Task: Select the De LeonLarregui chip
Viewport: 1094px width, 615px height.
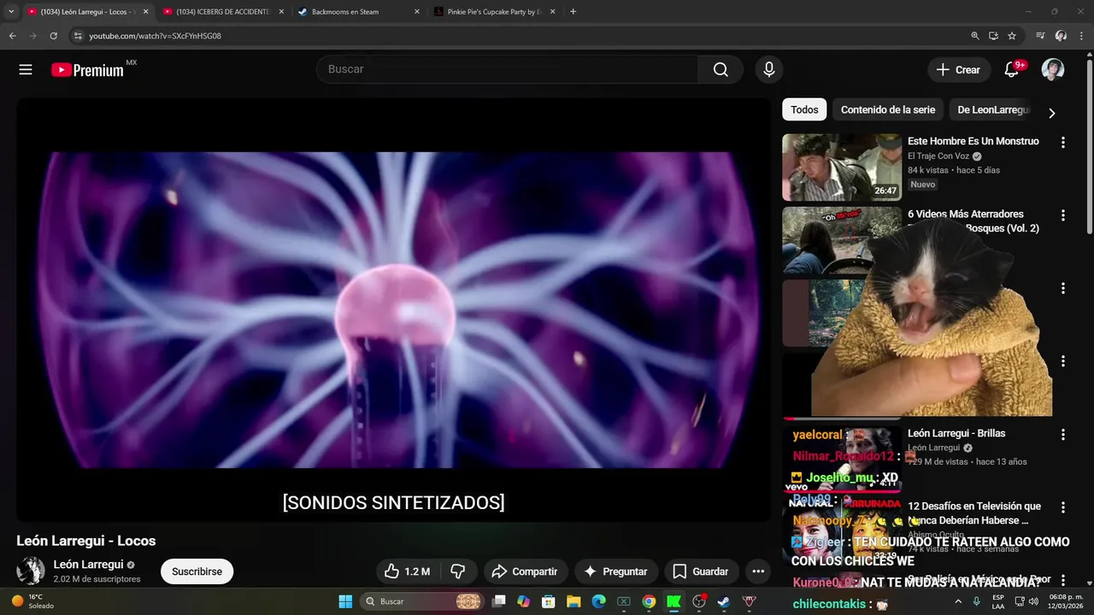Action: (x=993, y=110)
